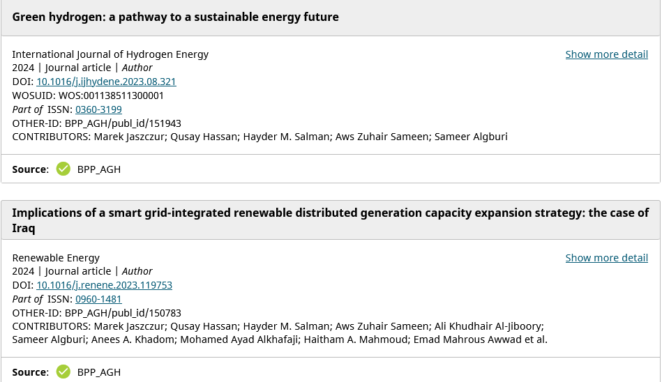
Task: Click the contributors line of the Green hydrogen article
Action: 259,137
